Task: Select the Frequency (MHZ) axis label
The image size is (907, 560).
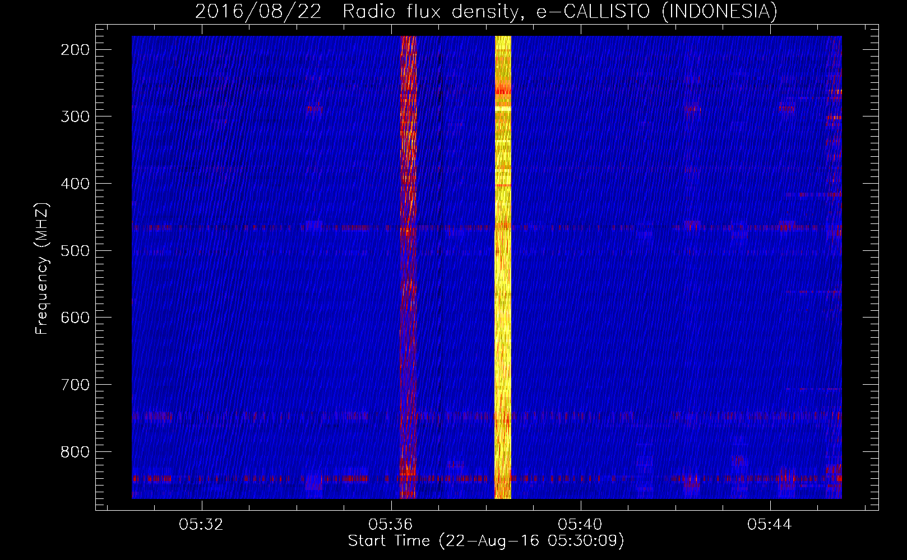Action: pyautogui.click(x=42, y=268)
